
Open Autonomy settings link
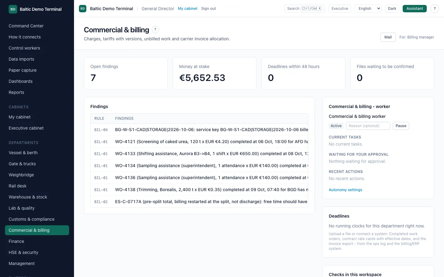pos(345,190)
